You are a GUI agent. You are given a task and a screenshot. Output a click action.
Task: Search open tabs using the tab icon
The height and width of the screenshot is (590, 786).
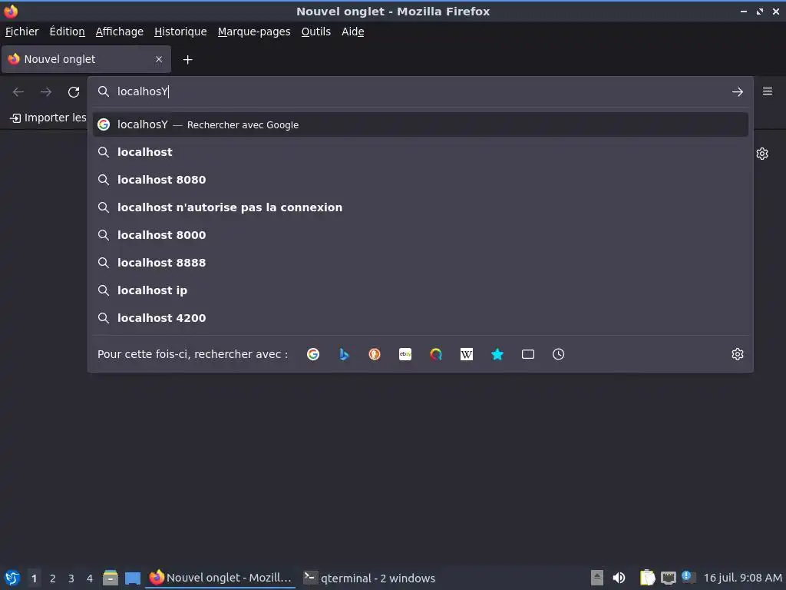[528, 354]
